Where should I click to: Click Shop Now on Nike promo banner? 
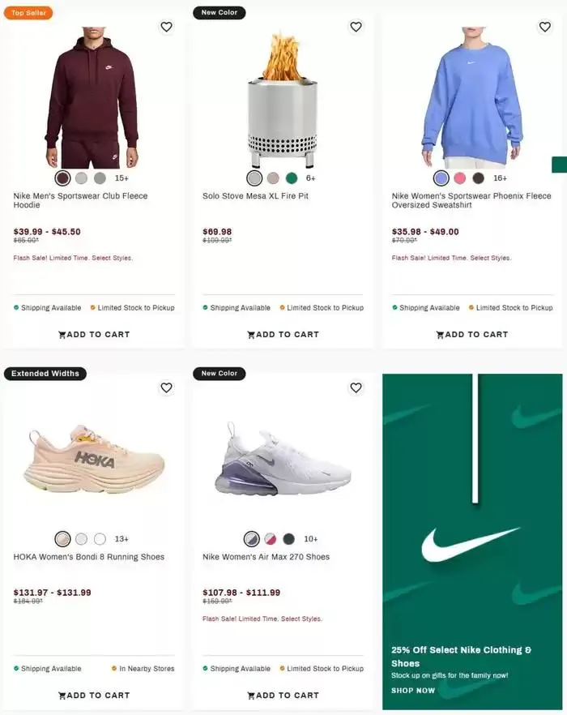413,691
